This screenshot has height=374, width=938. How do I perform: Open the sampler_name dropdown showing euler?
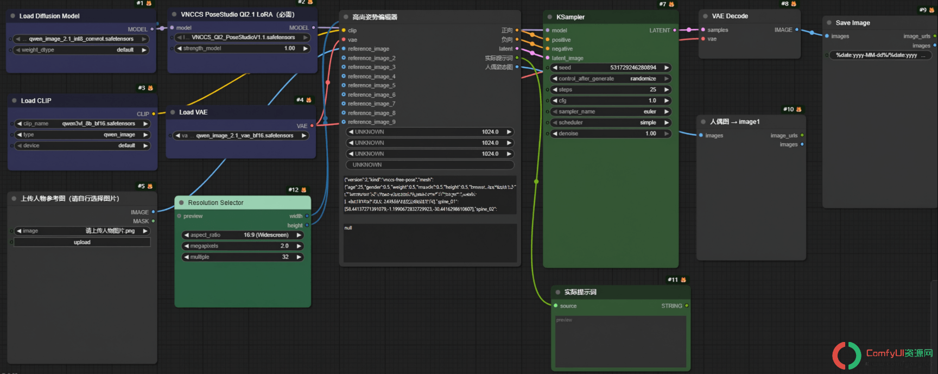coord(611,112)
